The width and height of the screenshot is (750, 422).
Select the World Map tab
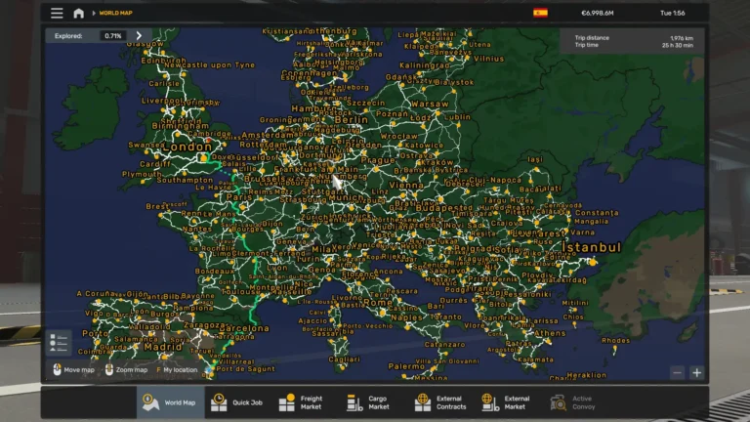(170, 402)
